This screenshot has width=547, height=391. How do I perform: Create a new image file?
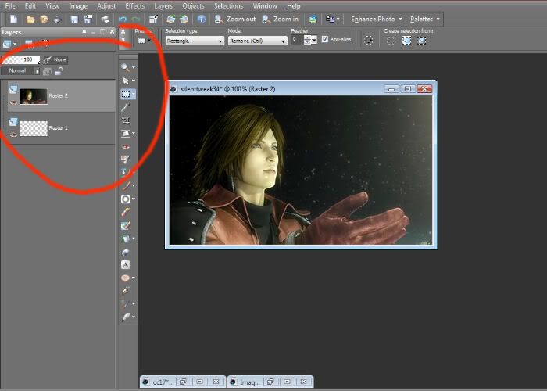click(13, 19)
